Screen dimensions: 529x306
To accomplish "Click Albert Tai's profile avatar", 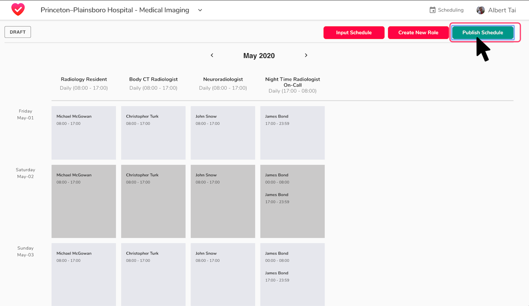I will [x=481, y=10].
